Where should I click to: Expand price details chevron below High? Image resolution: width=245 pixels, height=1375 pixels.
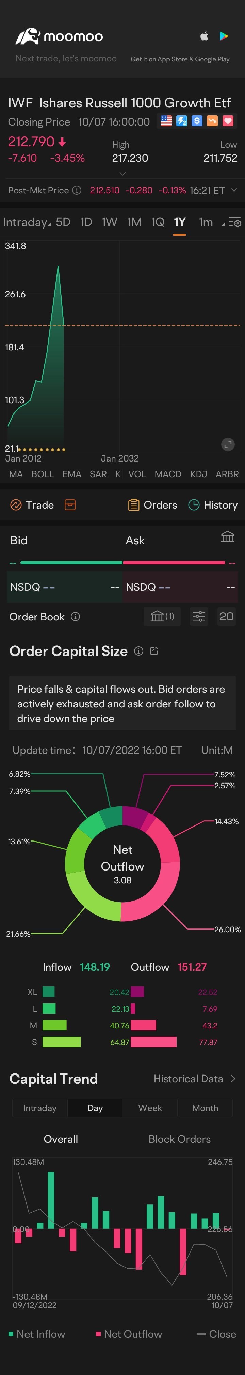tap(122, 174)
